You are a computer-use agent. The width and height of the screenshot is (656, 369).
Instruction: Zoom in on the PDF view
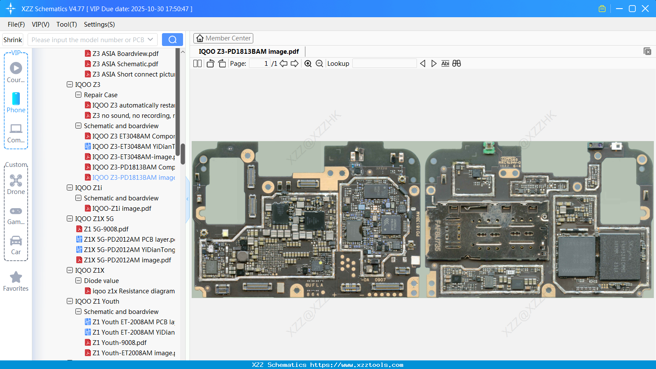pyautogui.click(x=308, y=63)
